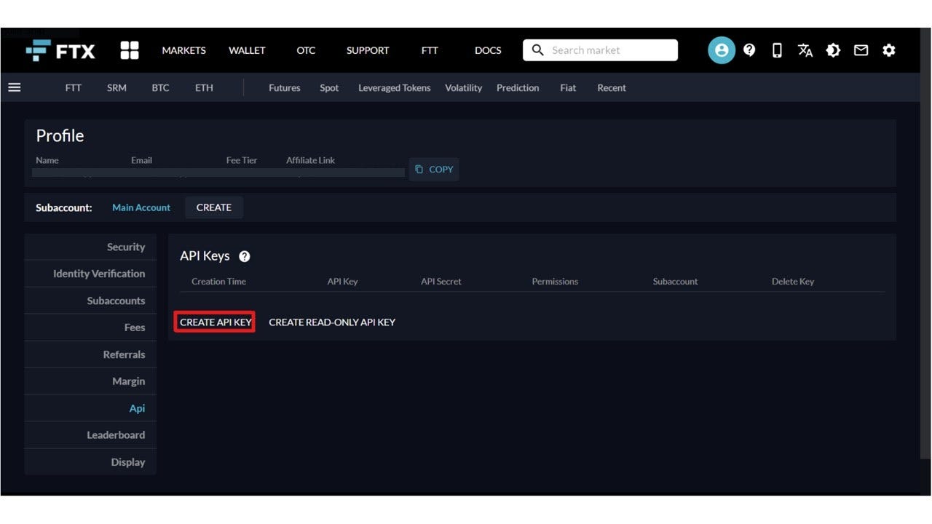This screenshot has width=932, height=524.
Task: Open the MARKETS menu
Action: coord(183,50)
